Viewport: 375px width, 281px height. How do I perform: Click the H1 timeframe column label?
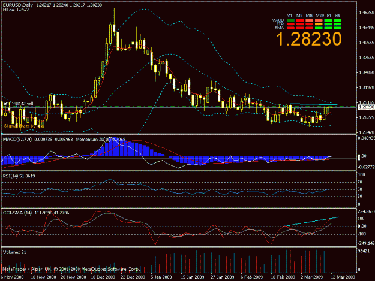(x=329, y=16)
